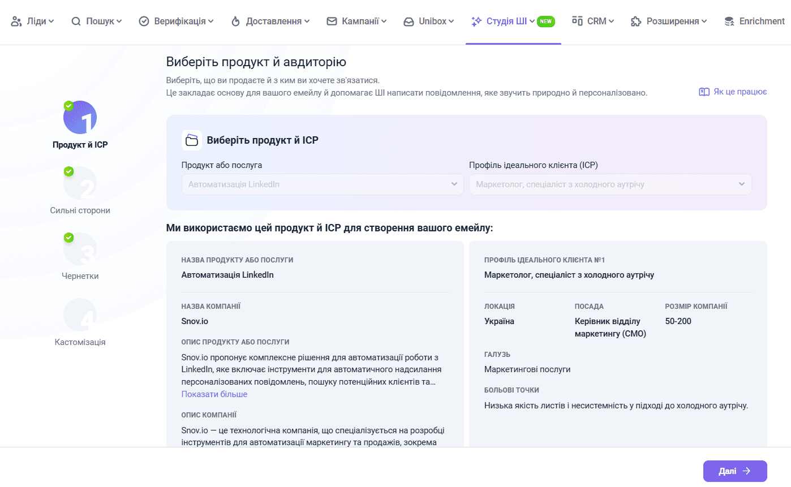
Task: Click the Пошук magnifier icon
Action: pyautogui.click(x=76, y=21)
